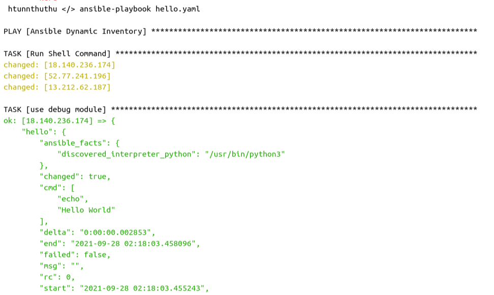
Task: Click the "Hello World" string
Action: [x=86, y=210]
